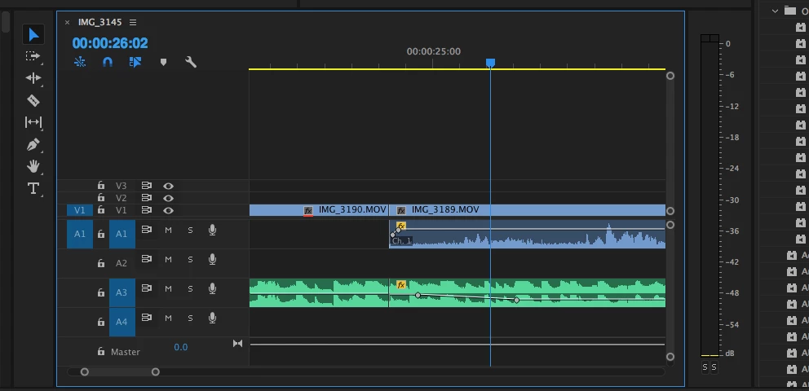Solo audio track A3
This screenshot has height=391, width=809.
(190, 289)
